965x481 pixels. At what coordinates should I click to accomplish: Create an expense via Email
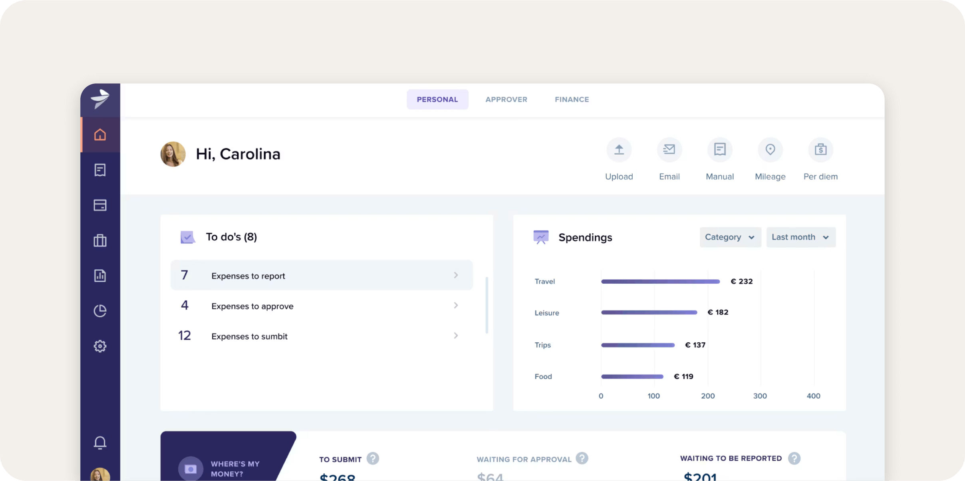pos(669,149)
